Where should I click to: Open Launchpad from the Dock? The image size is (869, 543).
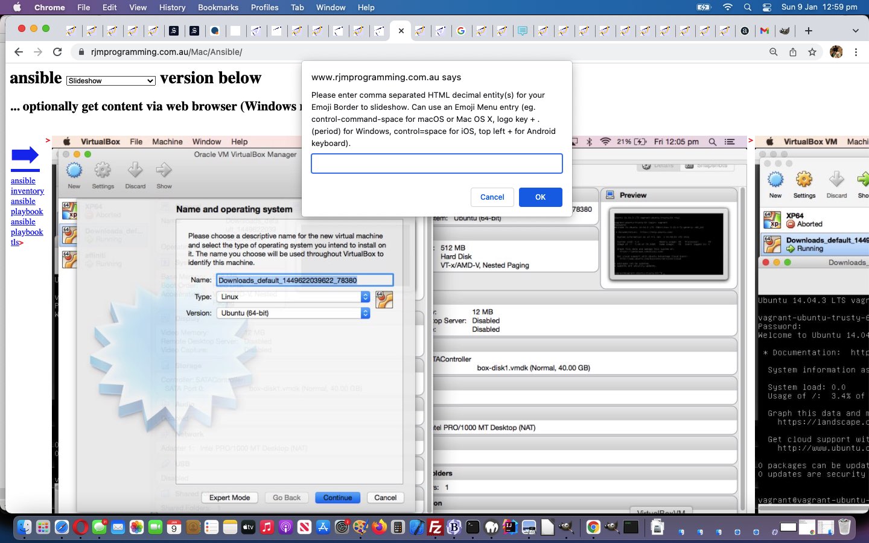pyautogui.click(x=43, y=527)
